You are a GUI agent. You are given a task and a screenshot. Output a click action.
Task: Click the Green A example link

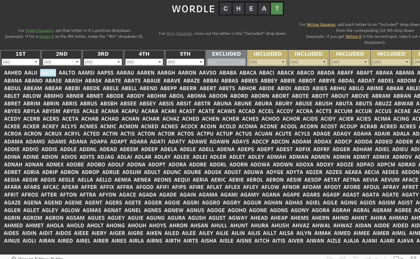47,37
